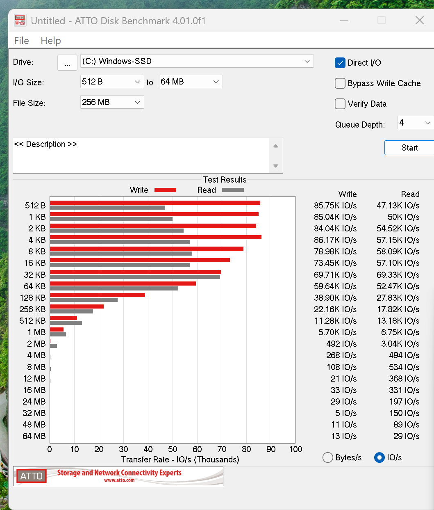This screenshot has height=510, width=434.
Task: Minimize the ATTO Disk Benchmark window
Action: 344,21
